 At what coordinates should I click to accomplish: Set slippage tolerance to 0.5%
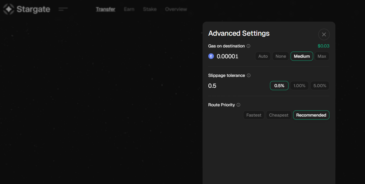pyautogui.click(x=279, y=86)
